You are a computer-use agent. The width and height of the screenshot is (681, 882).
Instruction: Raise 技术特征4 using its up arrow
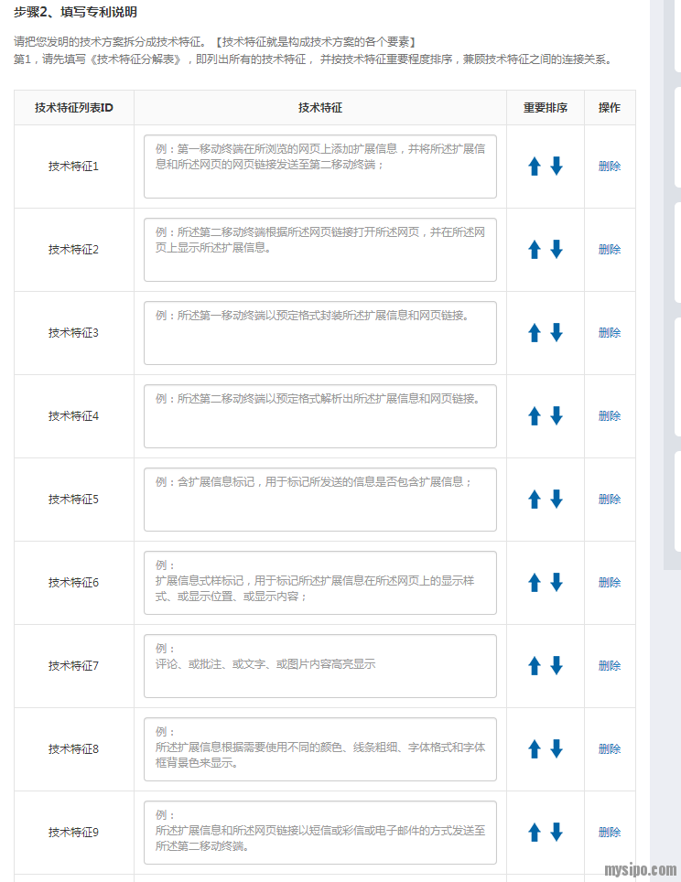[x=535, y=416]
